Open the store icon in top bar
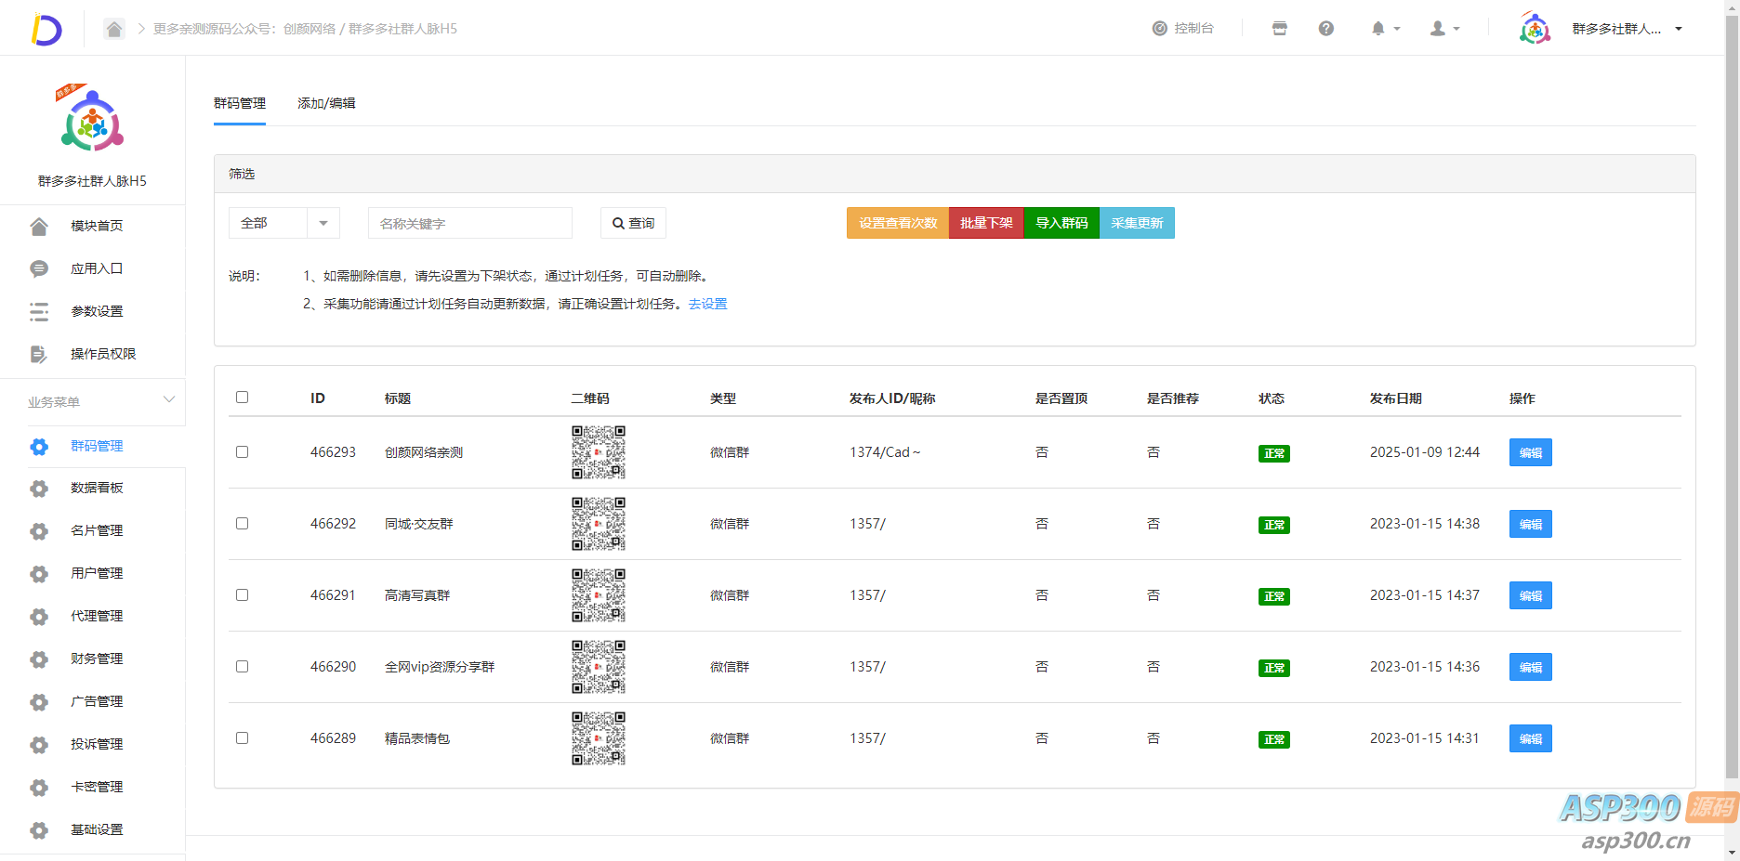This screenshot has width=1740, height=861. pyautogui.click(x=1279, y=29)
